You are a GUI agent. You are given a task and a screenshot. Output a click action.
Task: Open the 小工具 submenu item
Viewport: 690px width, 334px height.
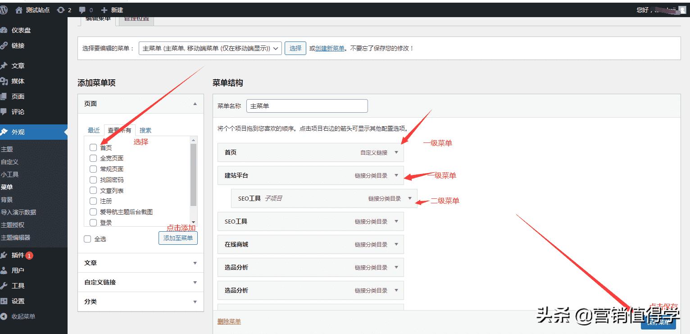point(10,174)
